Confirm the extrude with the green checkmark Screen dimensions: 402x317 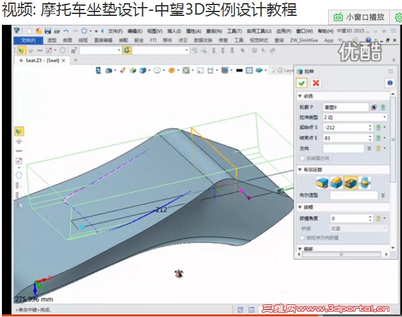point(301,83)
